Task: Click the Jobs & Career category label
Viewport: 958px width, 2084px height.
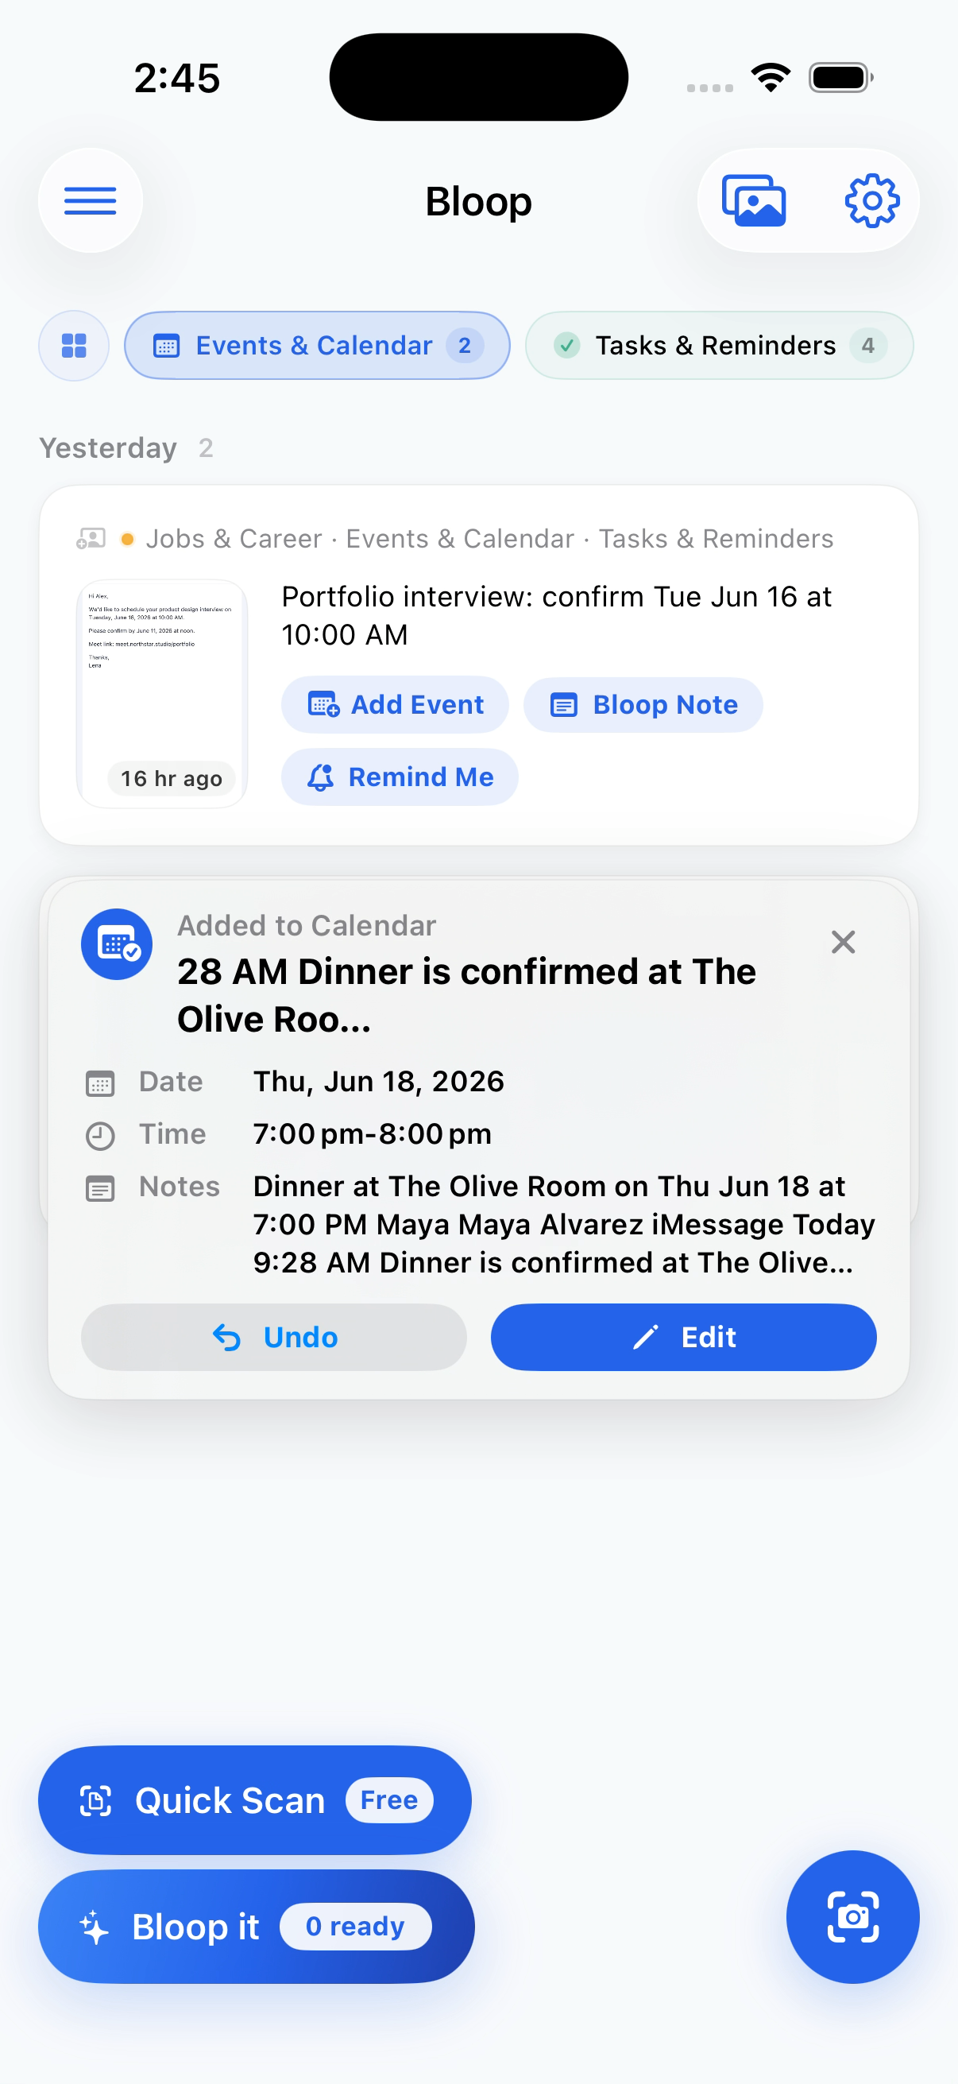Action: pos(234,539)
